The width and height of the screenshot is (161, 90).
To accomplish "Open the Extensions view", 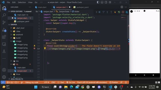I will pos(4,37).
